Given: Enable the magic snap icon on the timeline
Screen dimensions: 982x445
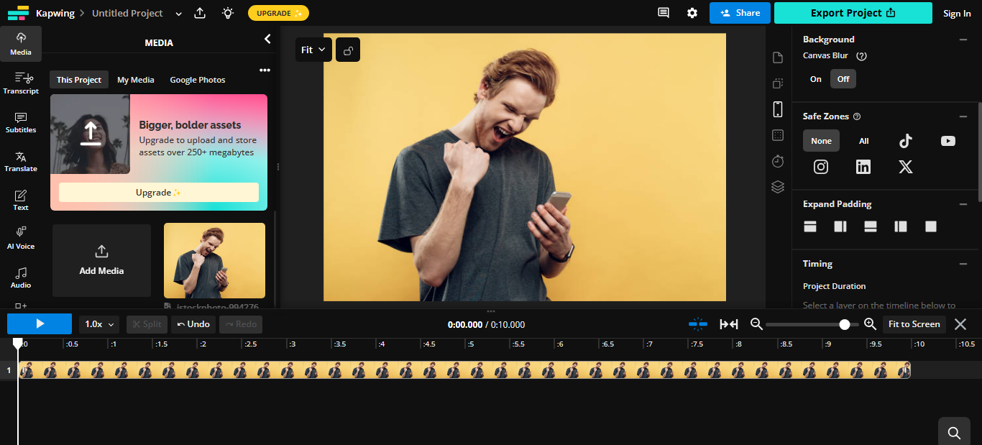Looking at the screenshot, I should point(697,324).
